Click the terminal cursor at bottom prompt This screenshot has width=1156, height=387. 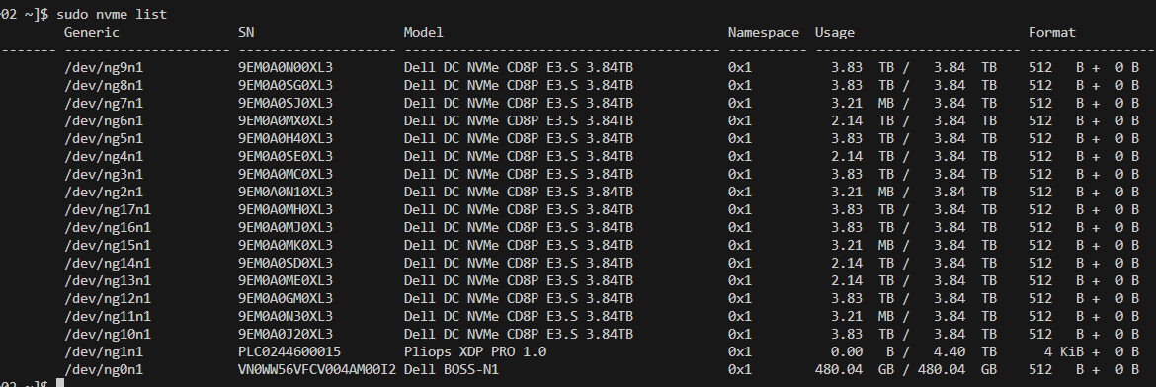click(60, 383)
